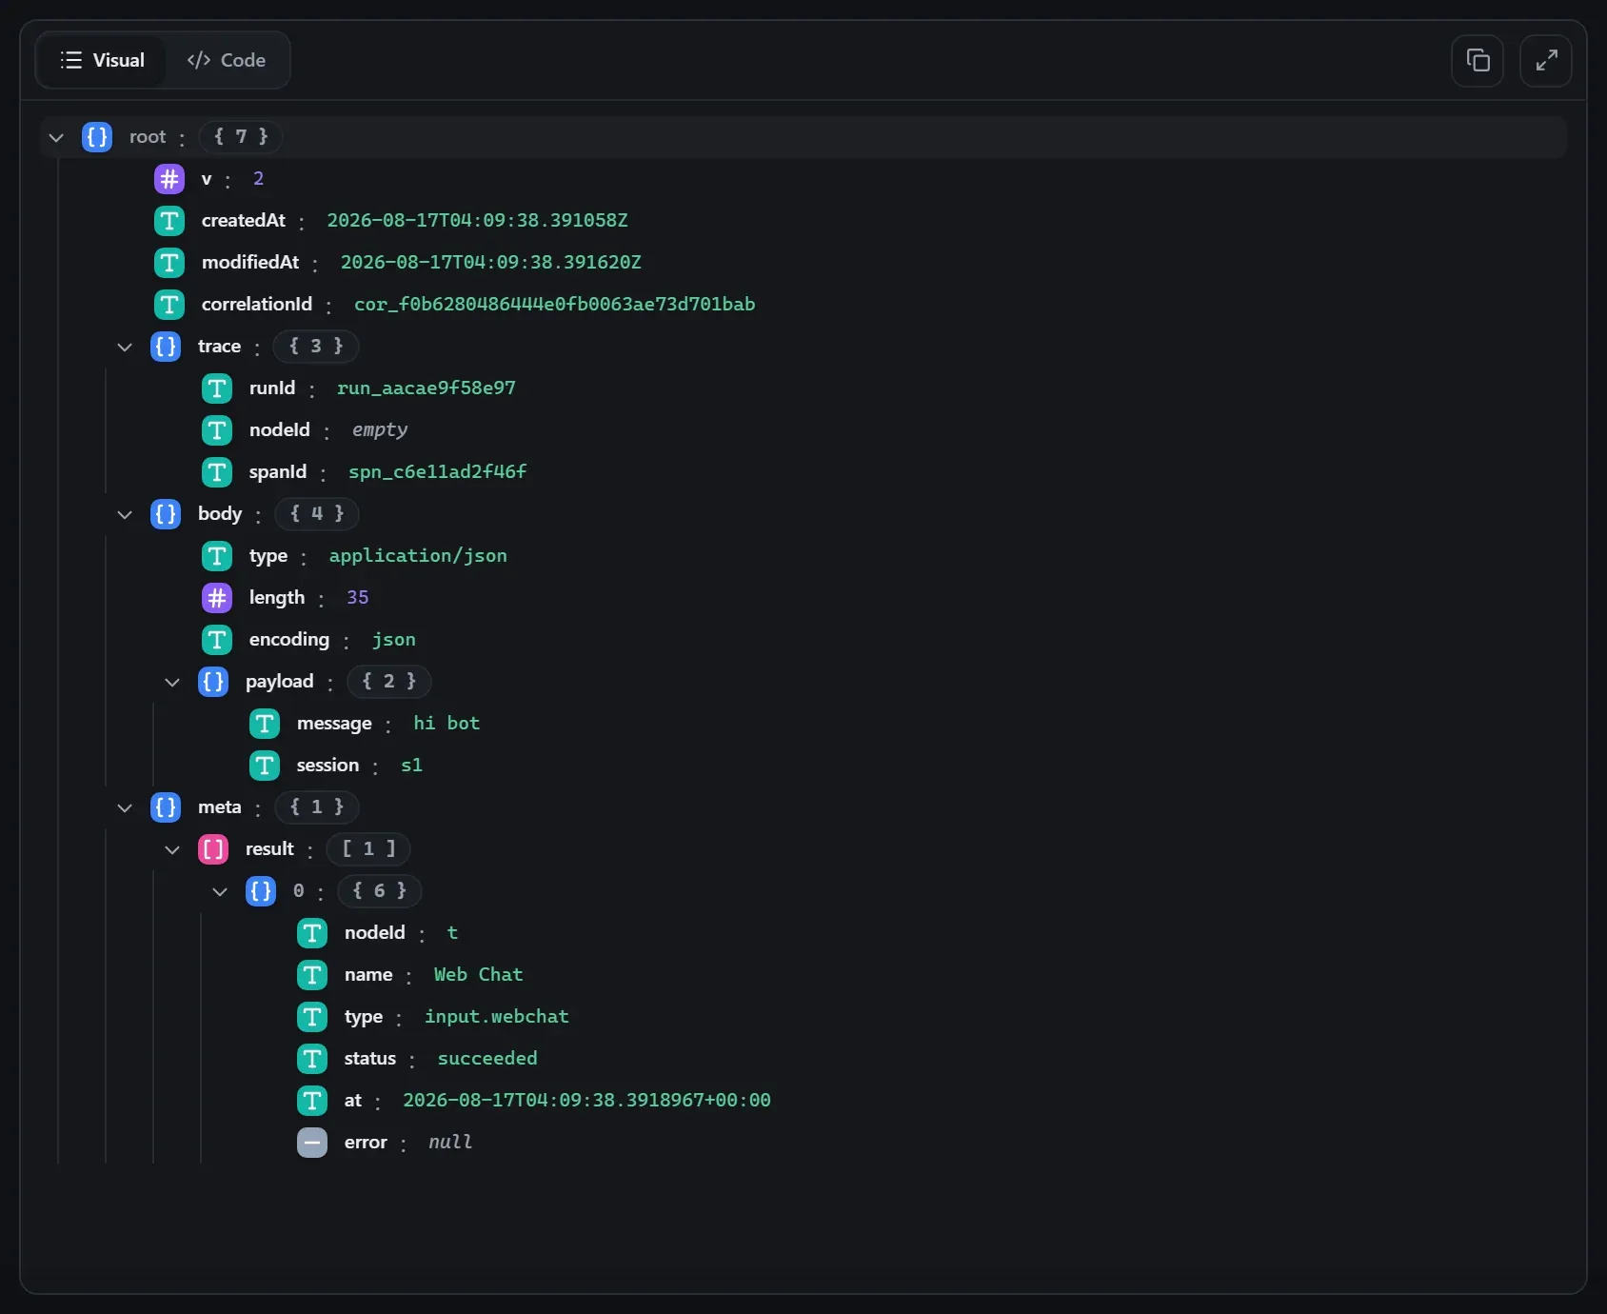Select the at timestamp ending +00:00

[x=587, y=1101]
